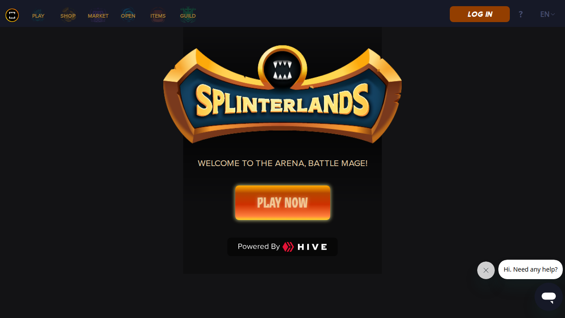Click the fanged mouth emblem atop banner
This screenshot has width=565, height=318.
pos(282,70)
